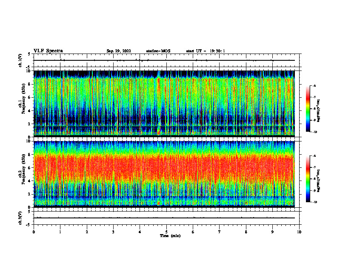337x260 pixels.
Task: Click the "Time (min)" axis title
Action: click(x=170, y=236)
